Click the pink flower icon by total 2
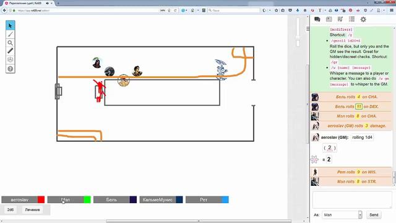 [315, 160]
